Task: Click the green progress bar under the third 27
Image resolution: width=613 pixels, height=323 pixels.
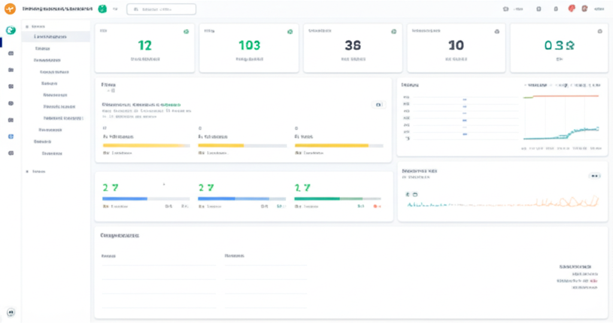Action: click(x=317, y=198)
